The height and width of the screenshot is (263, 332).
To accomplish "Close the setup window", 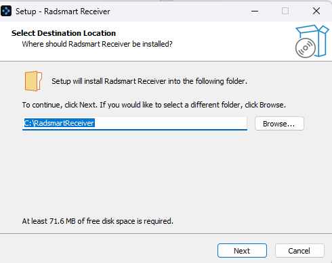I will tap(316, 11).
